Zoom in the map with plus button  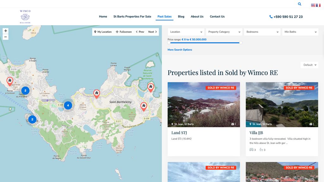click(x=6, y=31)
